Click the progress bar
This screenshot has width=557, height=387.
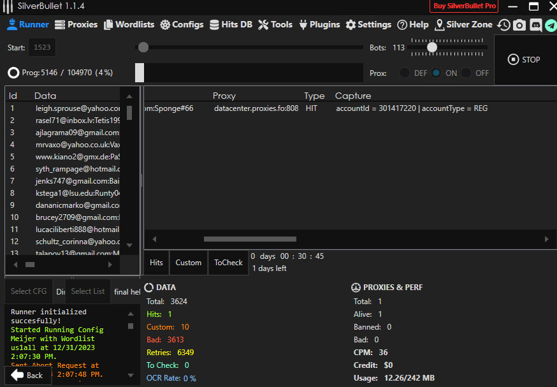(x=249, y=73)
